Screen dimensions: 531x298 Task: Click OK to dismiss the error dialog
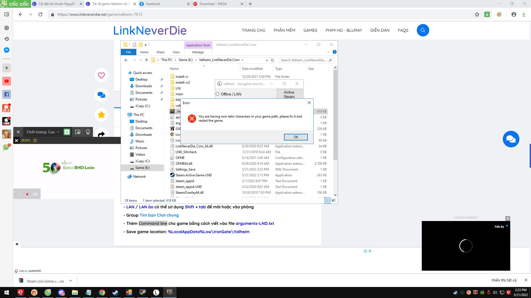(295, 137)
